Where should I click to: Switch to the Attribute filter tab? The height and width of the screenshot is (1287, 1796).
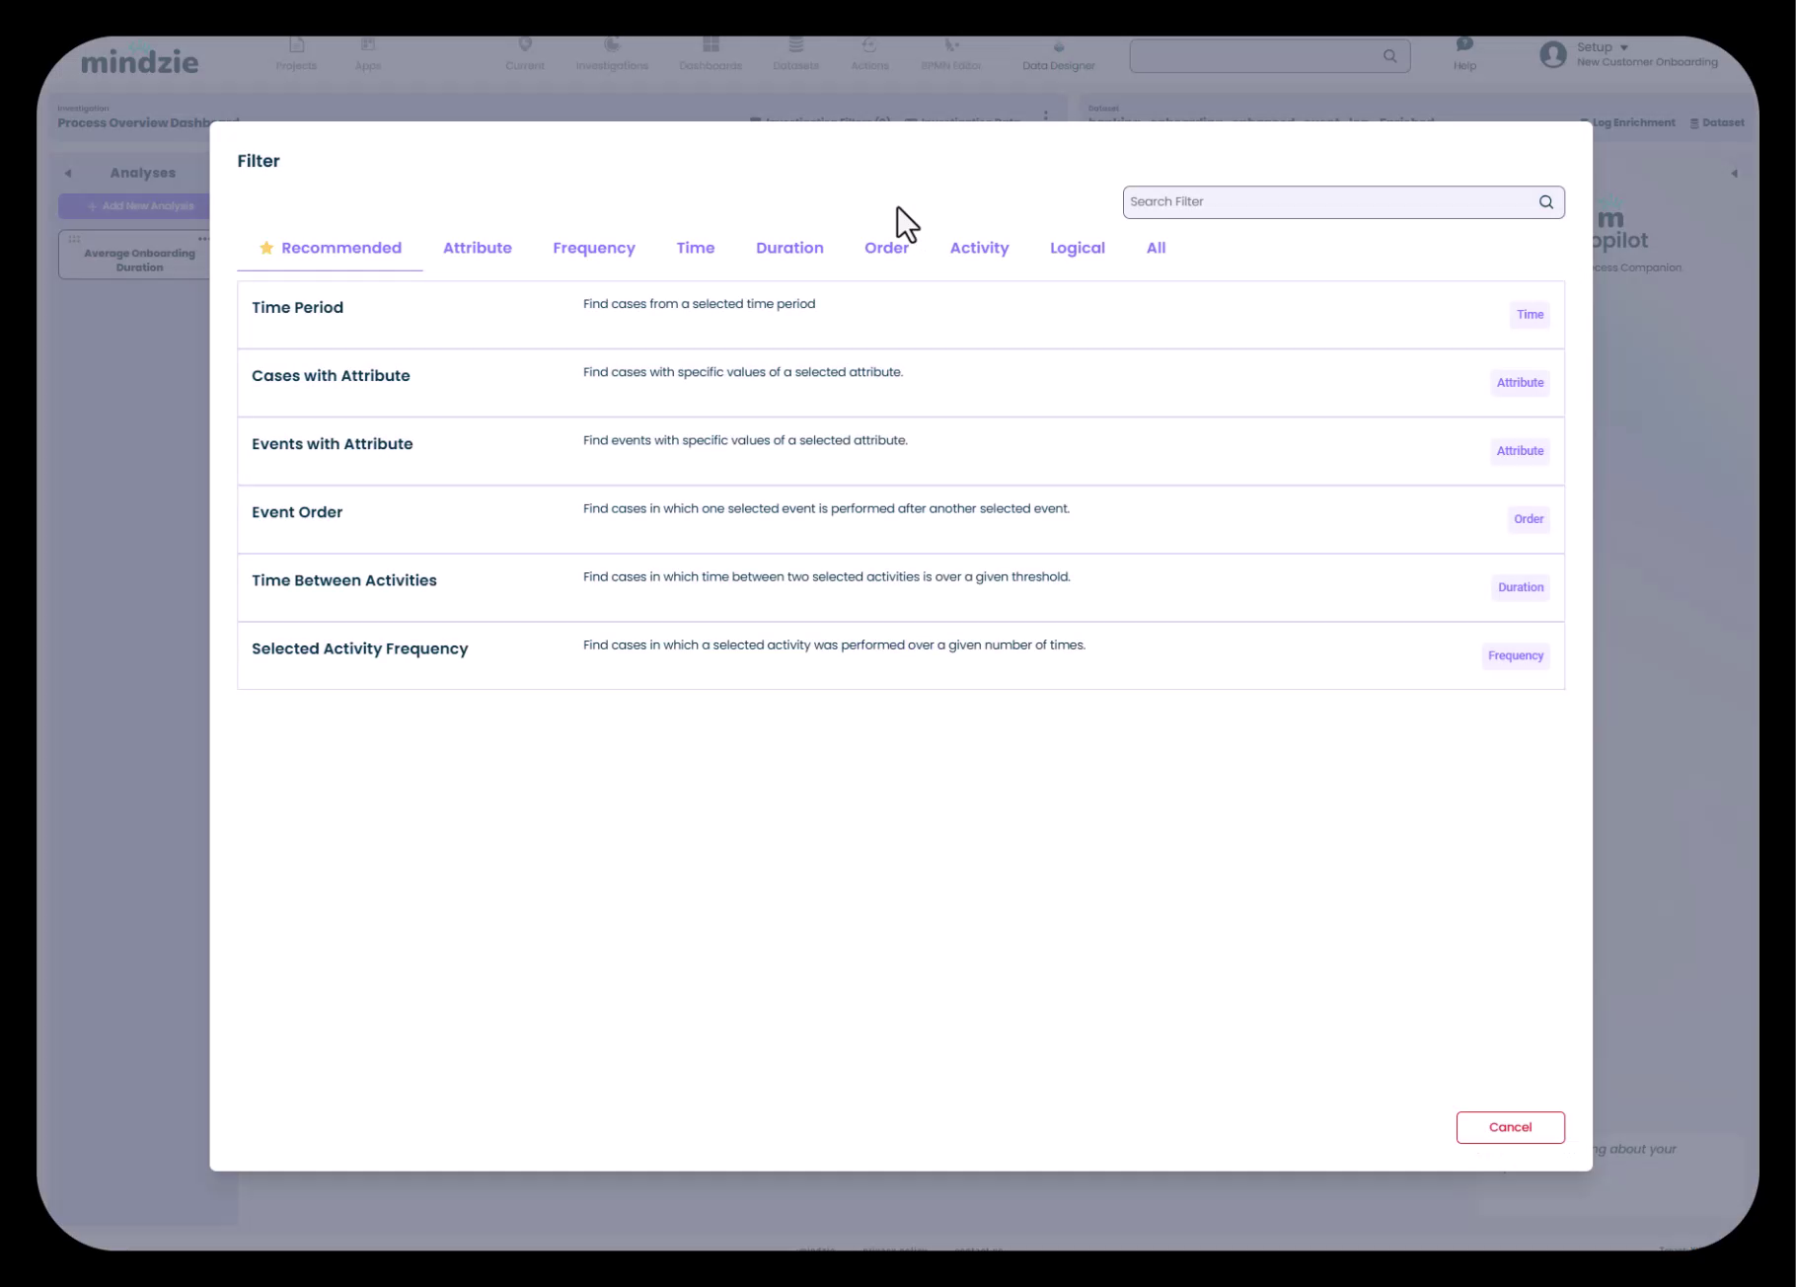click(x=477, y=248)
